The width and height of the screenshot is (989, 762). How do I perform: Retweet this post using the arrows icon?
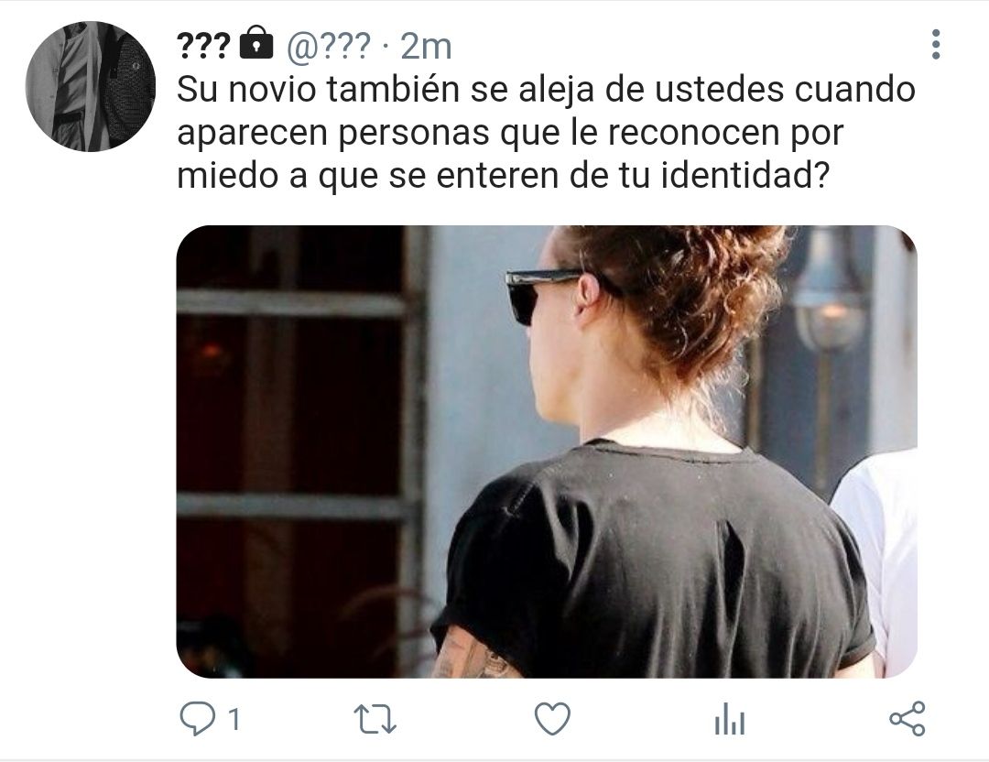coord(375,720)
